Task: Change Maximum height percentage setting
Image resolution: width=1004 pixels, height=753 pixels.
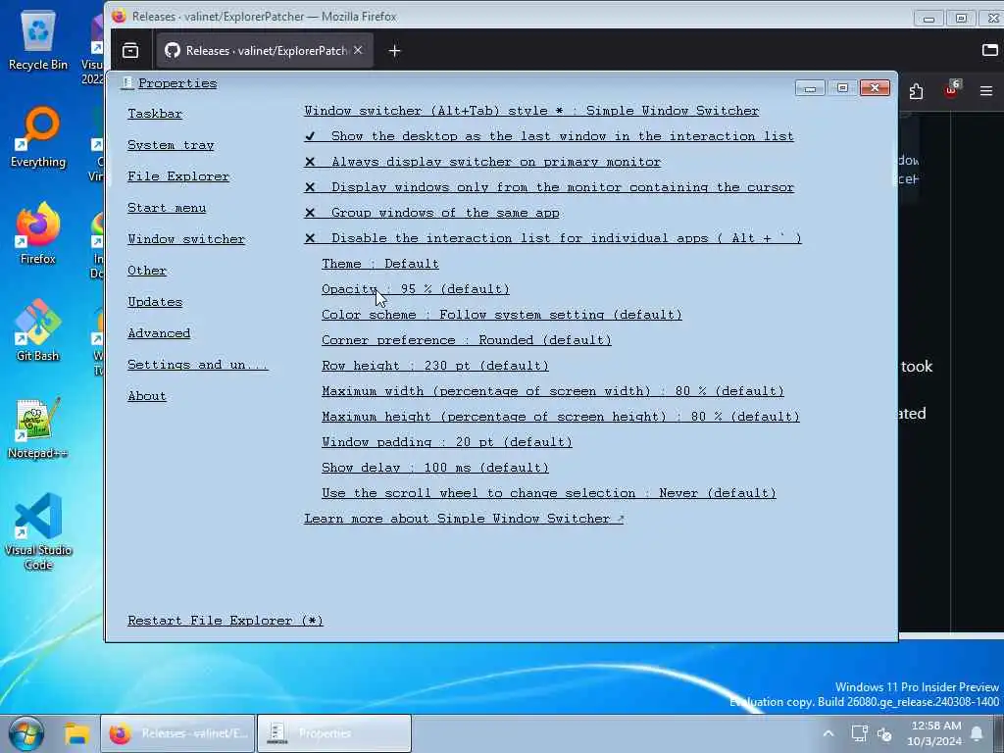Action: click(x=560, y=417)
